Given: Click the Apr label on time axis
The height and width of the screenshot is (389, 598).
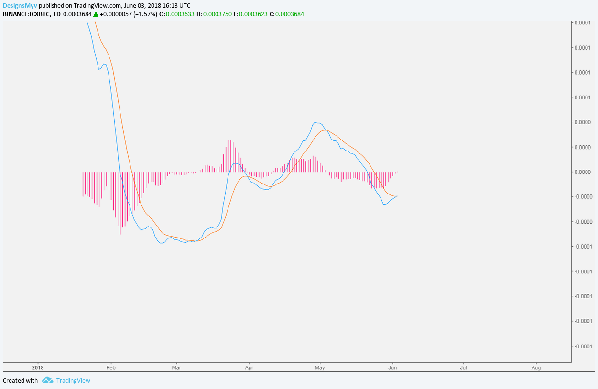Looking at the screenshot, I should [x=249, y=367].
